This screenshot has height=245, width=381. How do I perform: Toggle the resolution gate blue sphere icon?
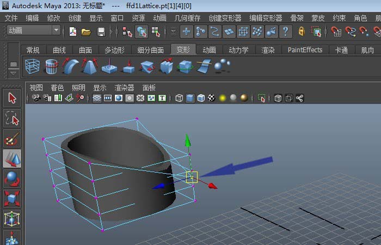click(x=119, y=98)
